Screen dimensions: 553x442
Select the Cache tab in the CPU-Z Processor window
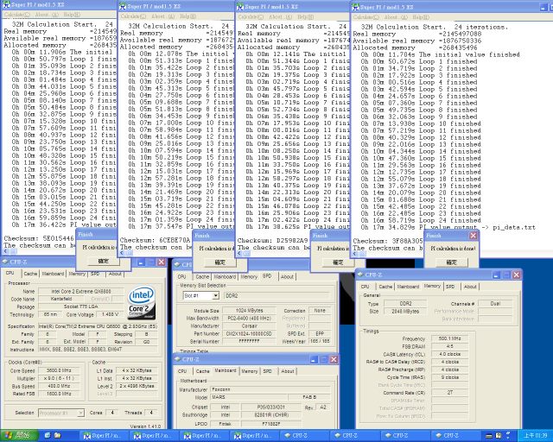coord(30,274)
